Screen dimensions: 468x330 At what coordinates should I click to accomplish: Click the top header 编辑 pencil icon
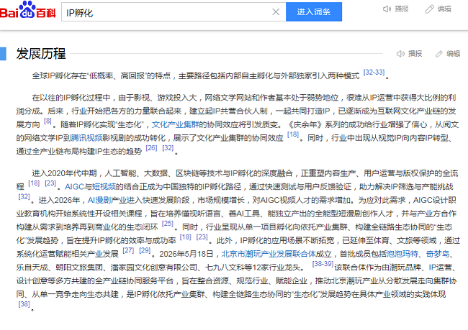(429, 9)
